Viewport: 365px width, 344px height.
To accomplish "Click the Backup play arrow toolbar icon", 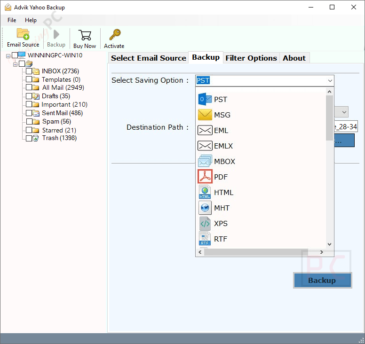I will click(56, 34).
